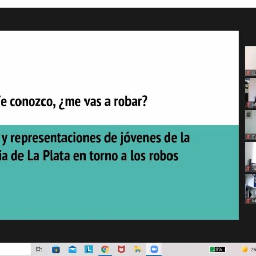Click muted microphone icon on third participant

[248, 137]
